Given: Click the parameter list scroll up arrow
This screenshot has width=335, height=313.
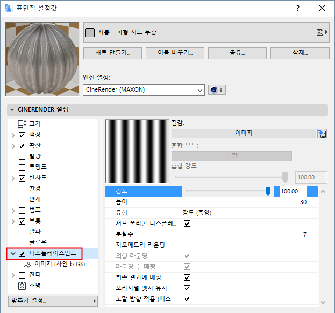Looking at the screenshot, I should pyautogui.click(x=323, y=191).
